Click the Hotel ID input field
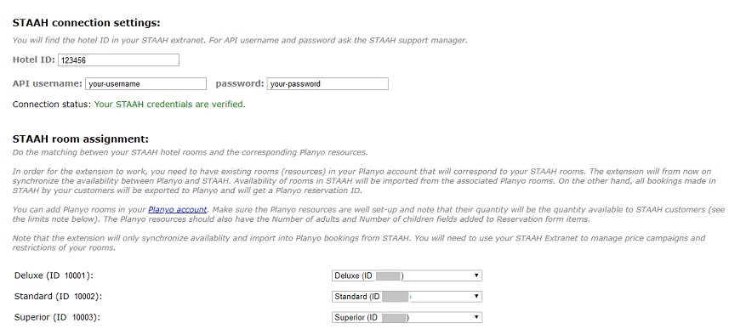This screenshot has height=335, width=746. [x=118, y=60]
